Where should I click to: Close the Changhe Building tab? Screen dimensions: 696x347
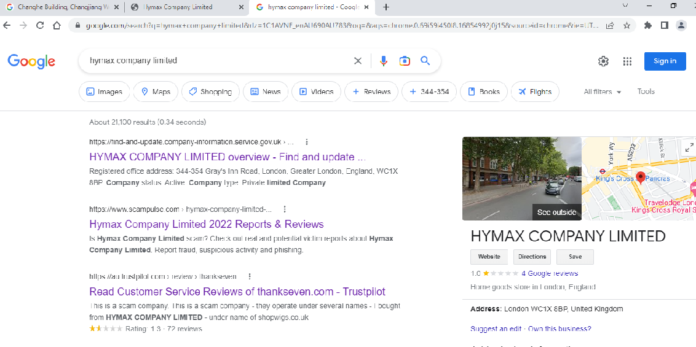[x=117, y=7]
